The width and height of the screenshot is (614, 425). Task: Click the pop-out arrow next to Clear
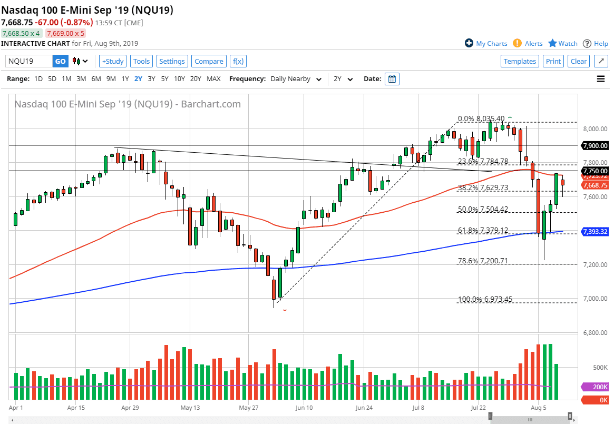click(601, 61)
